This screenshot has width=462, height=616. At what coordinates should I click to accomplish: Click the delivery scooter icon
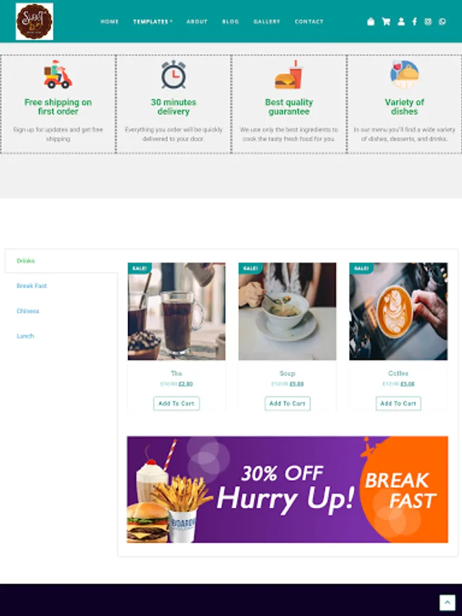pyautogui.click(x=57, y=75)
